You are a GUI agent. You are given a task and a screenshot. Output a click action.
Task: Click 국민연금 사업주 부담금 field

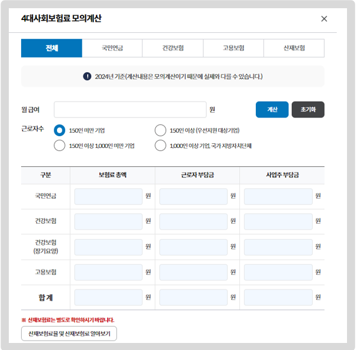[x=278, y=197]
